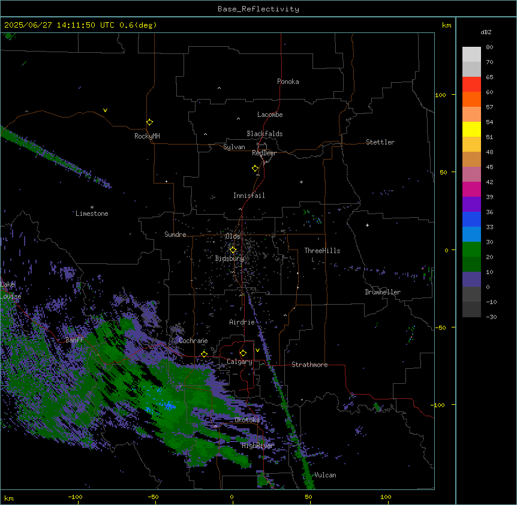This screenshot has height=505, width=517.
Task: Select the orange 57-60 dBZ legend swatch
Action: (x=471, y=99)
